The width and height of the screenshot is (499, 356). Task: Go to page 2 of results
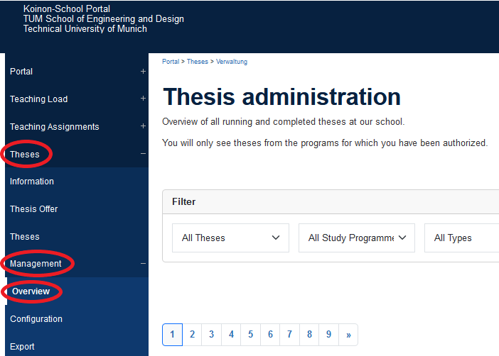(192, 335)
